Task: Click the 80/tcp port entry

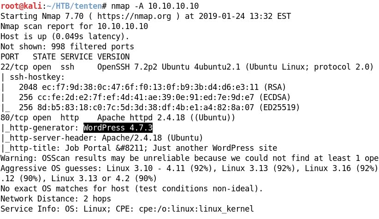Action: [14, 118]
